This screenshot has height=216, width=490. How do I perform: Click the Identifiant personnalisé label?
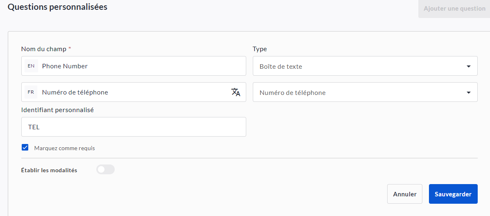(57, 110)
